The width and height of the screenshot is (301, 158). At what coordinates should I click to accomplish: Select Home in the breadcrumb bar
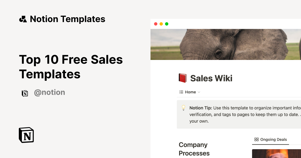190,92
